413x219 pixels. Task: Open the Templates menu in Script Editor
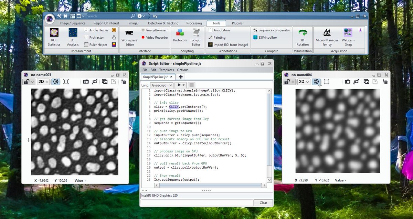pyautogui.click(x=167, y=70)
